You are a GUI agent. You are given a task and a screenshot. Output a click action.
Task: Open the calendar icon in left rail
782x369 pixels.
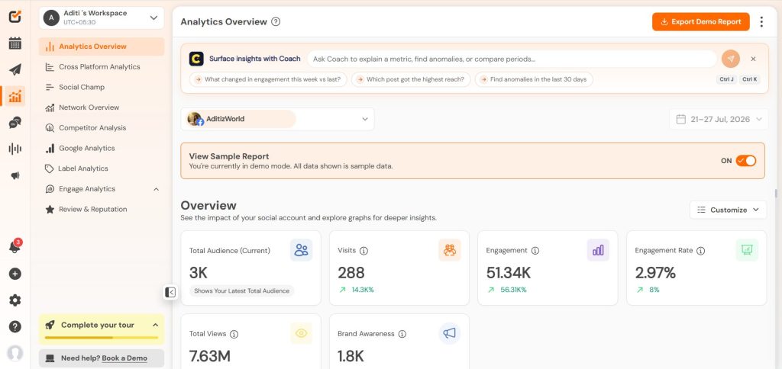click(15, 43)
